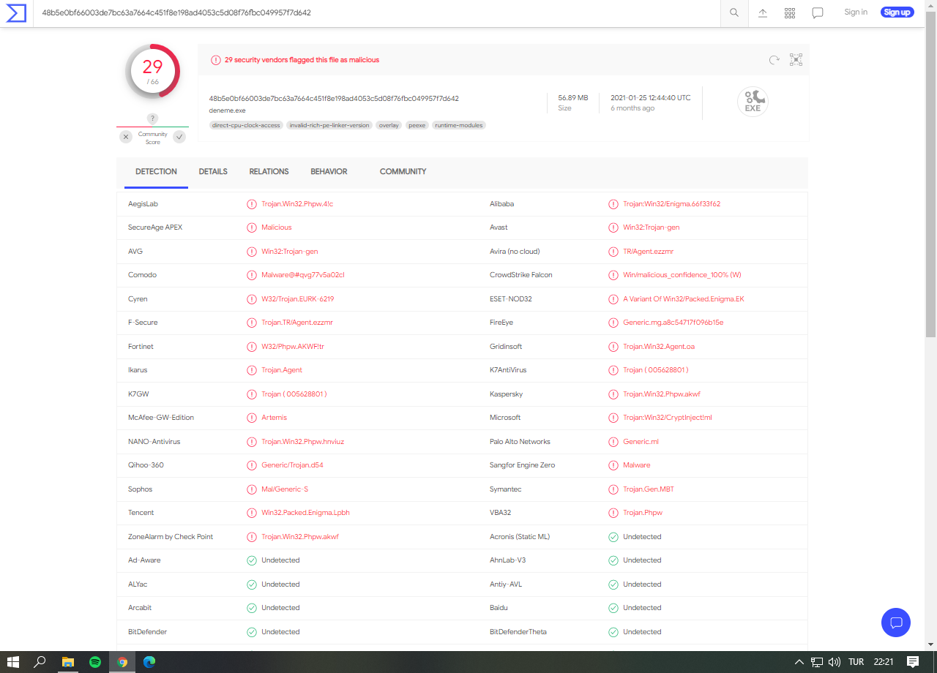Open the similar files graph icon
This screenshot has width=937, height=673.
pos(796,60)
